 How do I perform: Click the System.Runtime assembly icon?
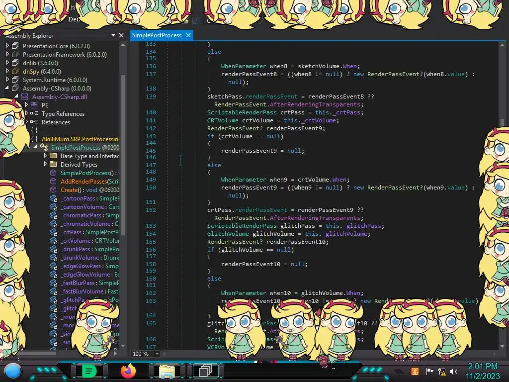point(15,80)
